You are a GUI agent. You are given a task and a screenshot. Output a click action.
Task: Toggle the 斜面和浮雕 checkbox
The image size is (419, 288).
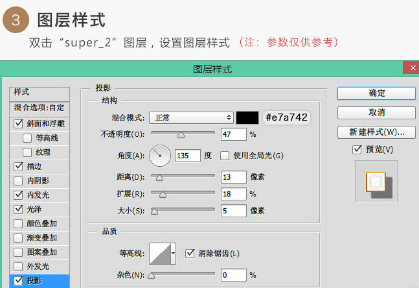coord(18,124)
